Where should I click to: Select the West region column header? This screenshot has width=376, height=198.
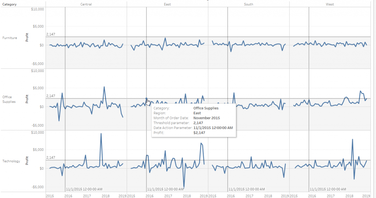pyautogui.click(x=330, y=4)
